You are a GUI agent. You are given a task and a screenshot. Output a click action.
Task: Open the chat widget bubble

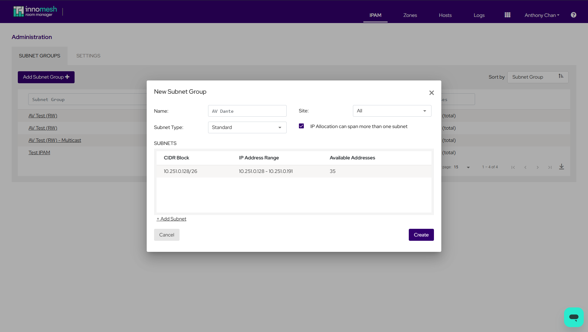coord(574,317)
